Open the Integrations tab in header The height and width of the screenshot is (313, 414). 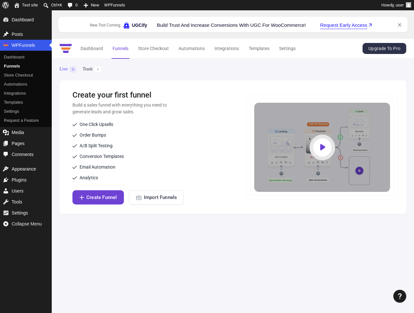(227, 48)
